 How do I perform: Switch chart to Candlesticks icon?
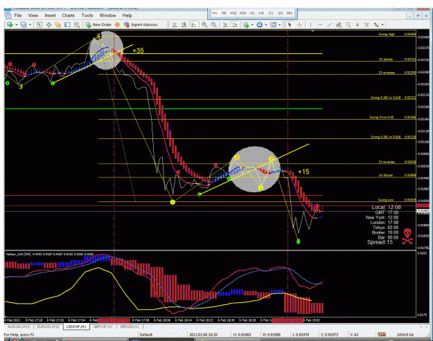(x=184, y=25)
